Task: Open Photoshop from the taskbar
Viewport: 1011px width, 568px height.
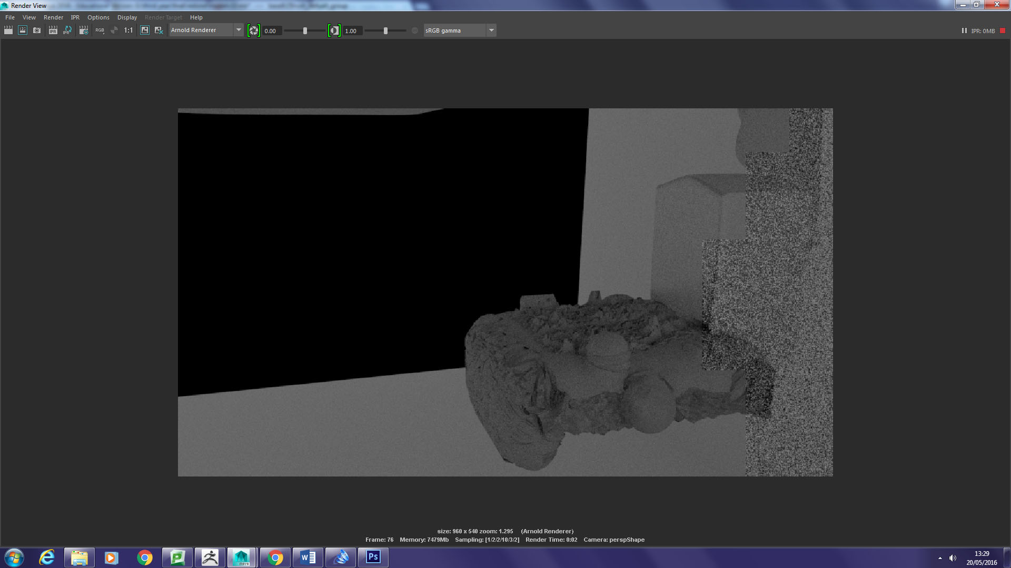Action: (373, 557)
